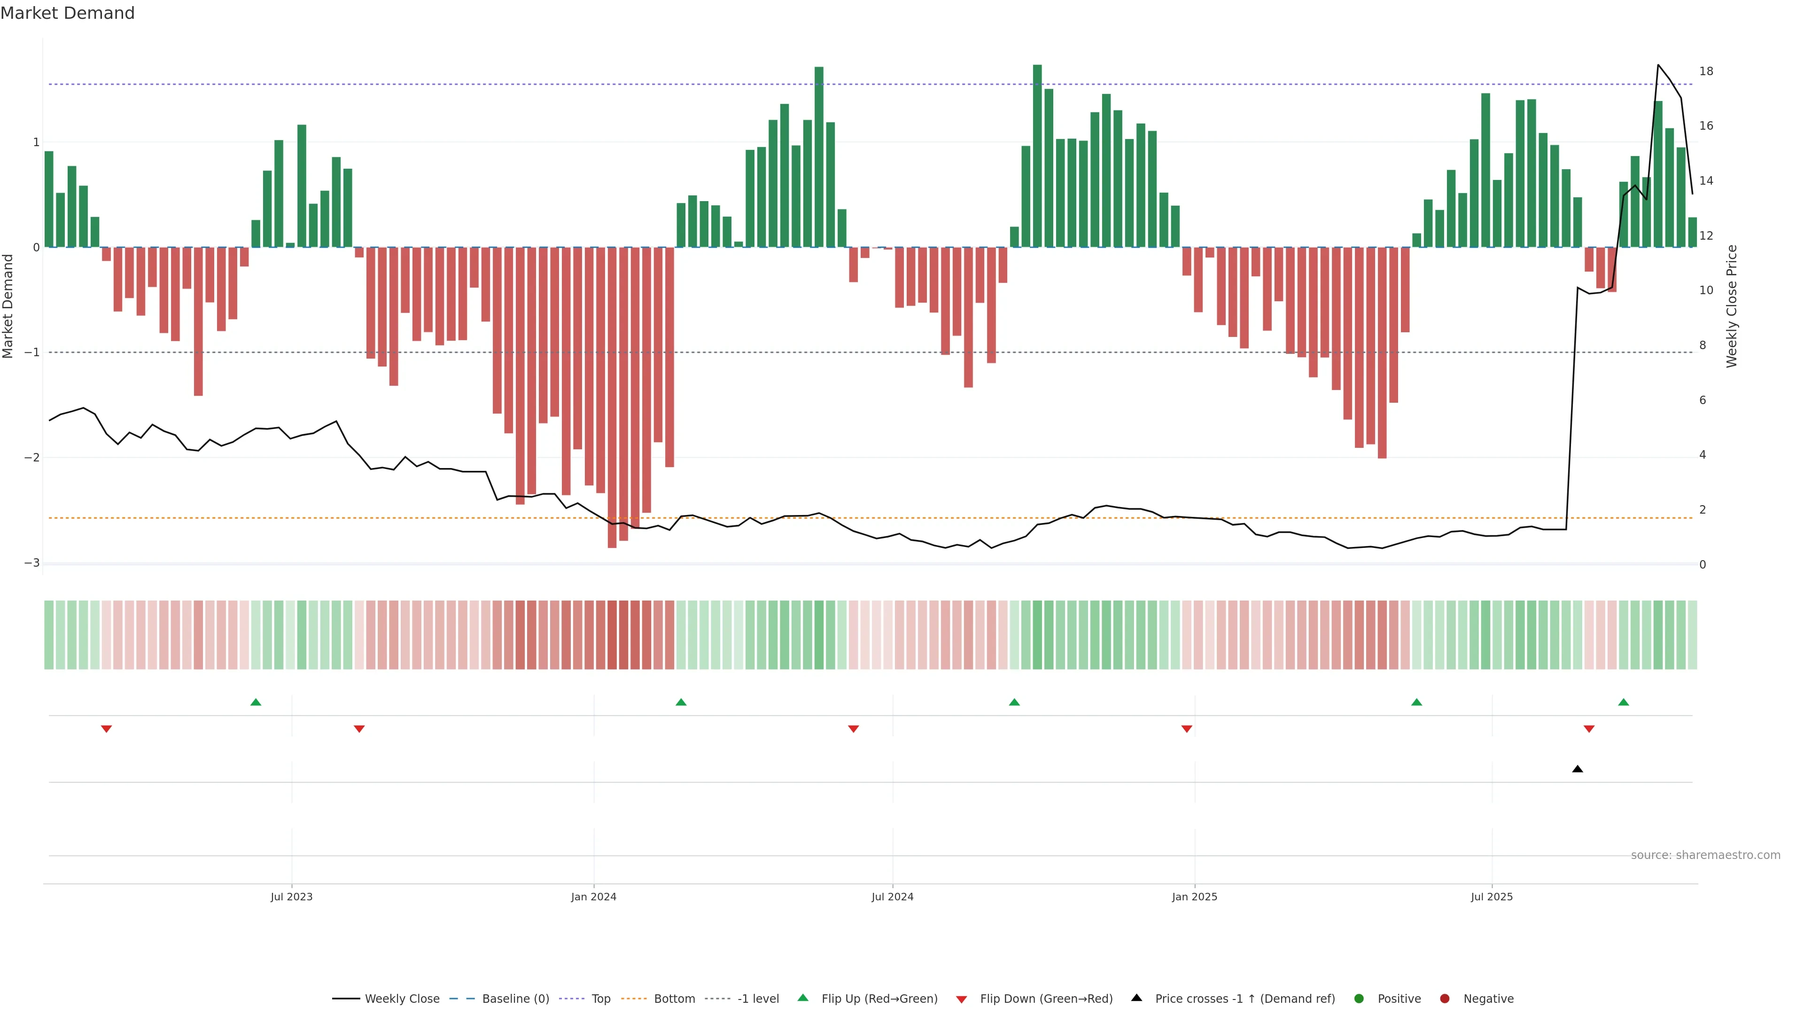The width and height of the screenshot is (1804, 1015).
Task: Click the flip-down marker just before Jan 2025
Action: click(x=1186, y=729)
